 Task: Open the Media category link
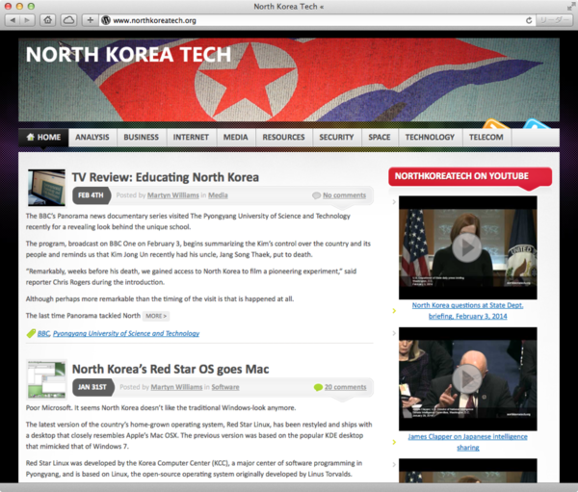pyautogui.click(x=218, y=195)
